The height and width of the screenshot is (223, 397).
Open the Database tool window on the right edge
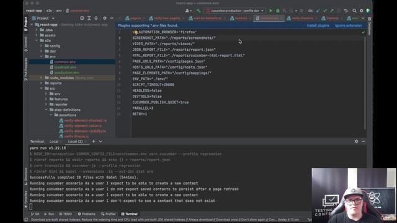(x=370, y=27)
